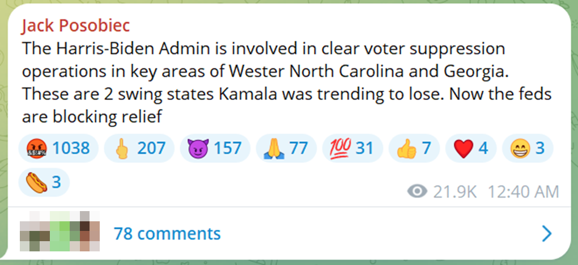Click the 157 devil reaction count

[228, 148]
